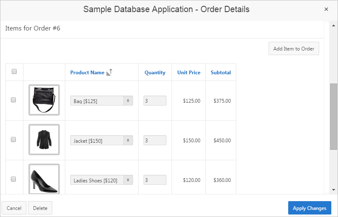This screenshot has width=338, height=217.
Task: Tick the Ladies Shoes row checkbox
Action: point(13,179)
